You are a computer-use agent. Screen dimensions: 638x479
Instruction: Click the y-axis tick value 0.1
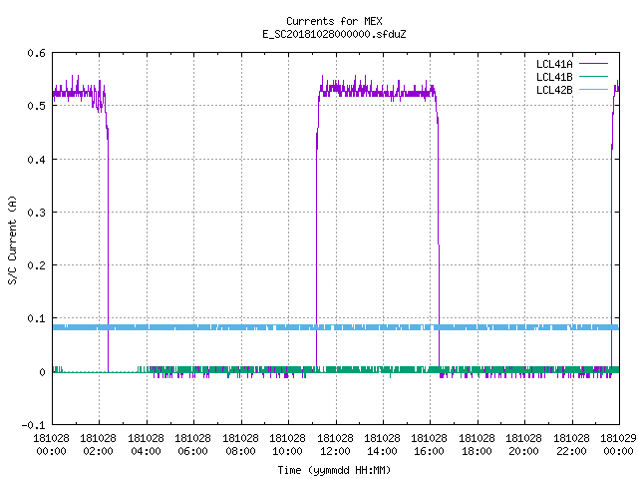pyautogui.click(x=36, y=318)
